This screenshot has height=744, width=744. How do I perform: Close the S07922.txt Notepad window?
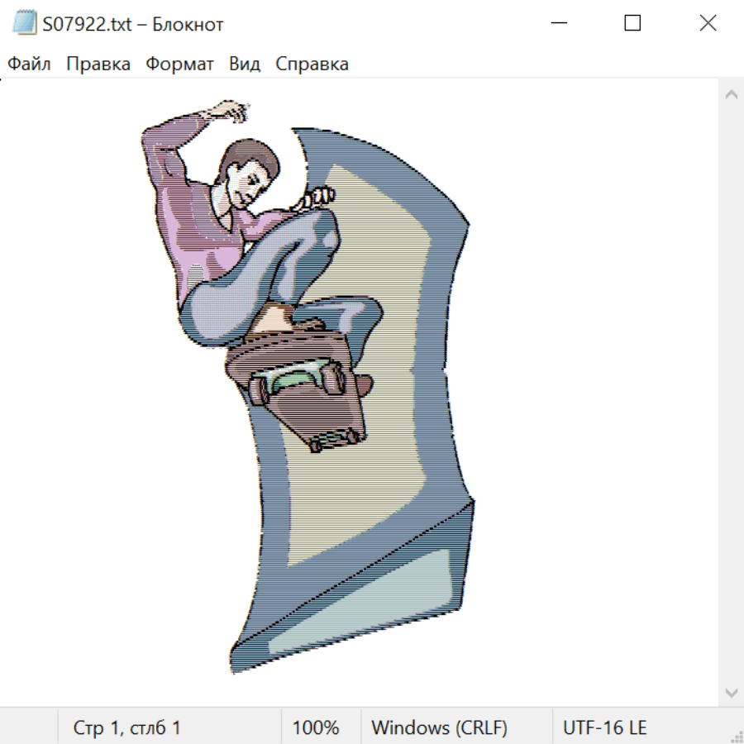[708, 24]
